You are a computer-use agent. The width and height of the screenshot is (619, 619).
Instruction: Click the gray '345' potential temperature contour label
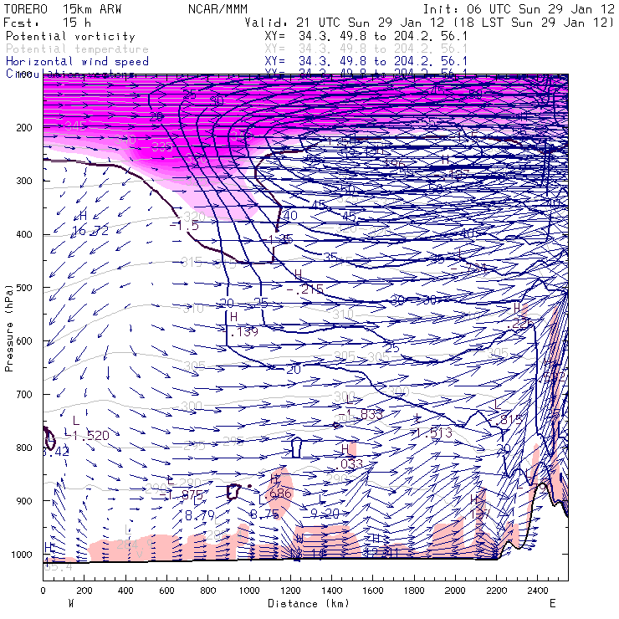(x=75, y=126)
